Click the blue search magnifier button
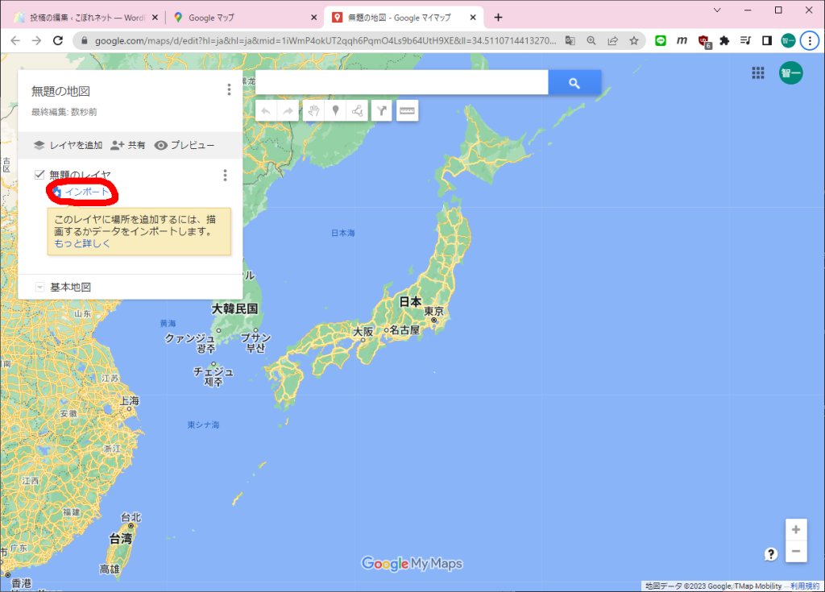 (574, 81)
